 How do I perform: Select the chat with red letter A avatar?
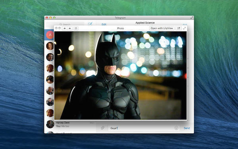[x=50, y=35]
